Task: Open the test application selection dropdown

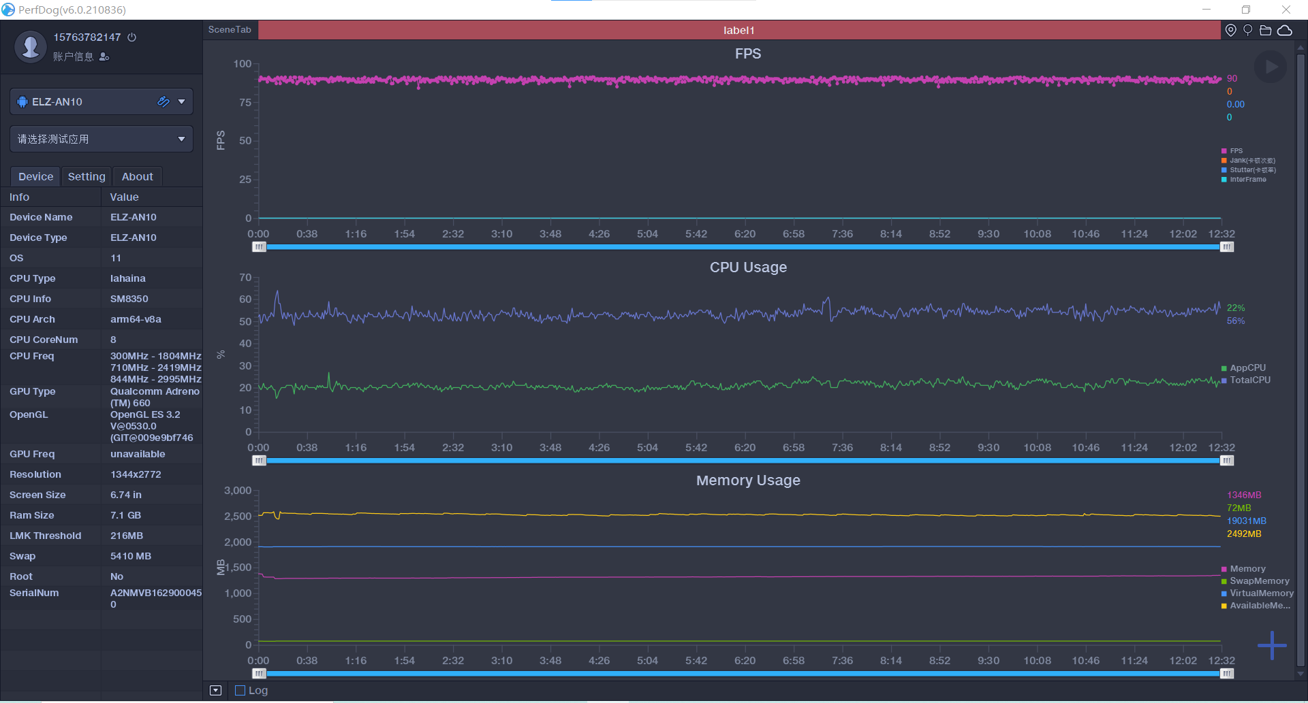Action: pyautogui.click(x=102, y=139)
